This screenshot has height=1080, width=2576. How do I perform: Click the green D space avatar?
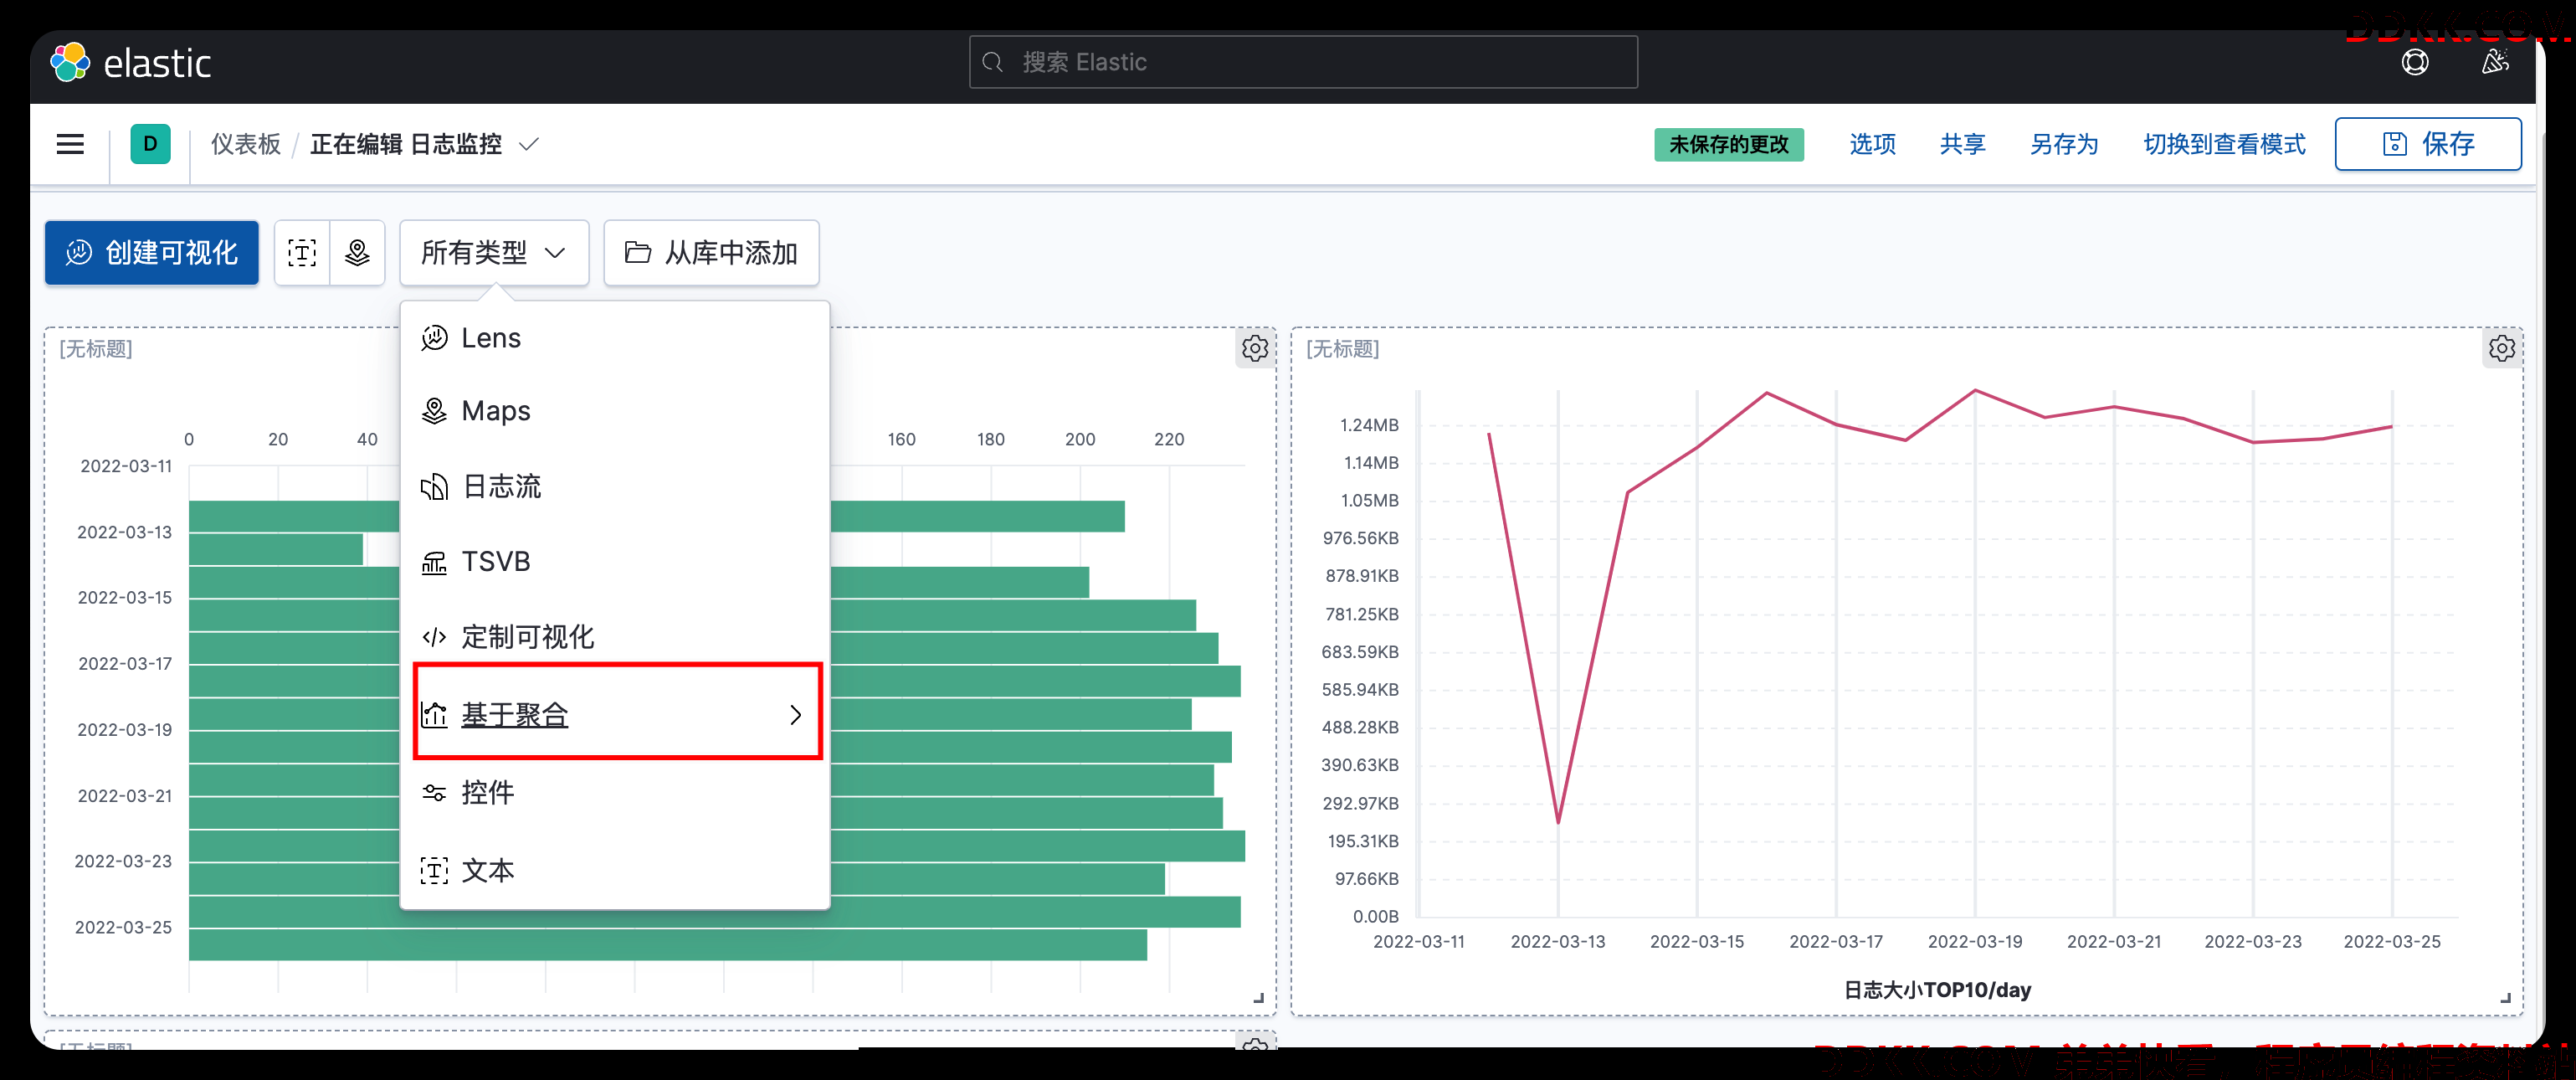click(150, 144)
